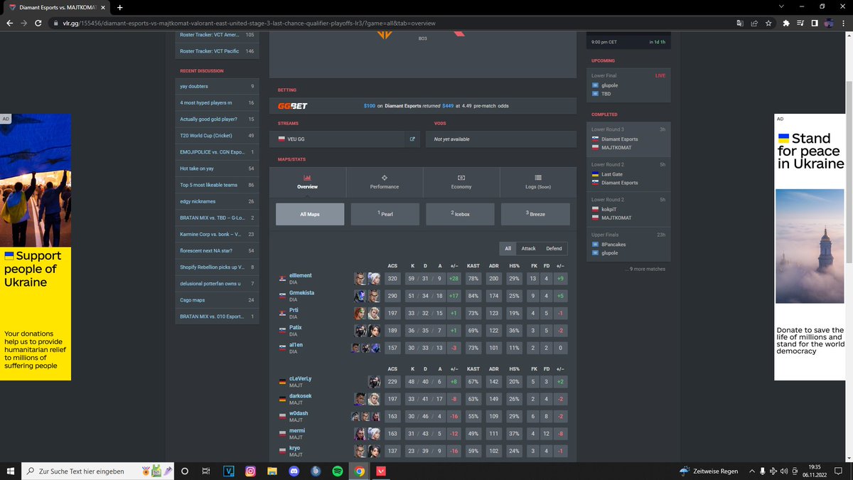Open Cortana circle on the taskbar
The height and width of the screenshot is (480, 853).
pyautogui.click(x=185, y=471)
